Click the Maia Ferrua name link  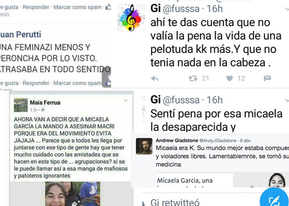(x=45, y=103)
